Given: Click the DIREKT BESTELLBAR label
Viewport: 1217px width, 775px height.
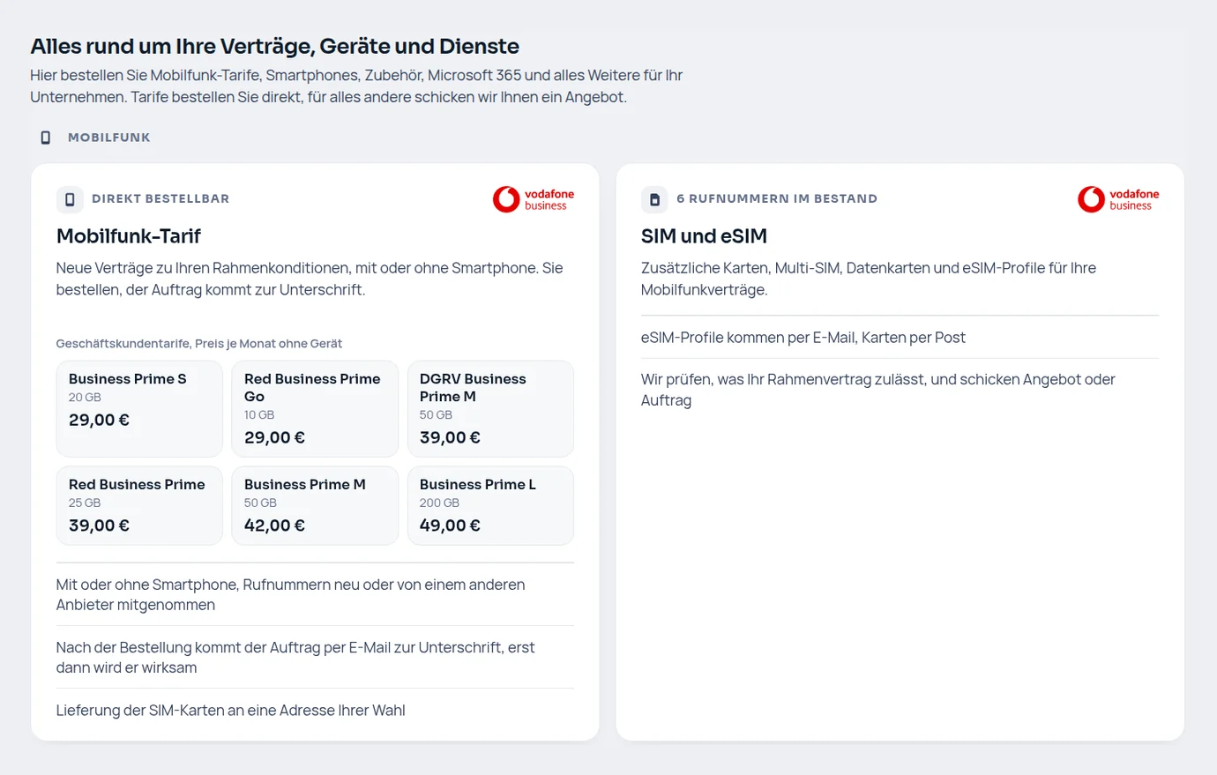Looking at the screenshot, I should pos(161,198).
